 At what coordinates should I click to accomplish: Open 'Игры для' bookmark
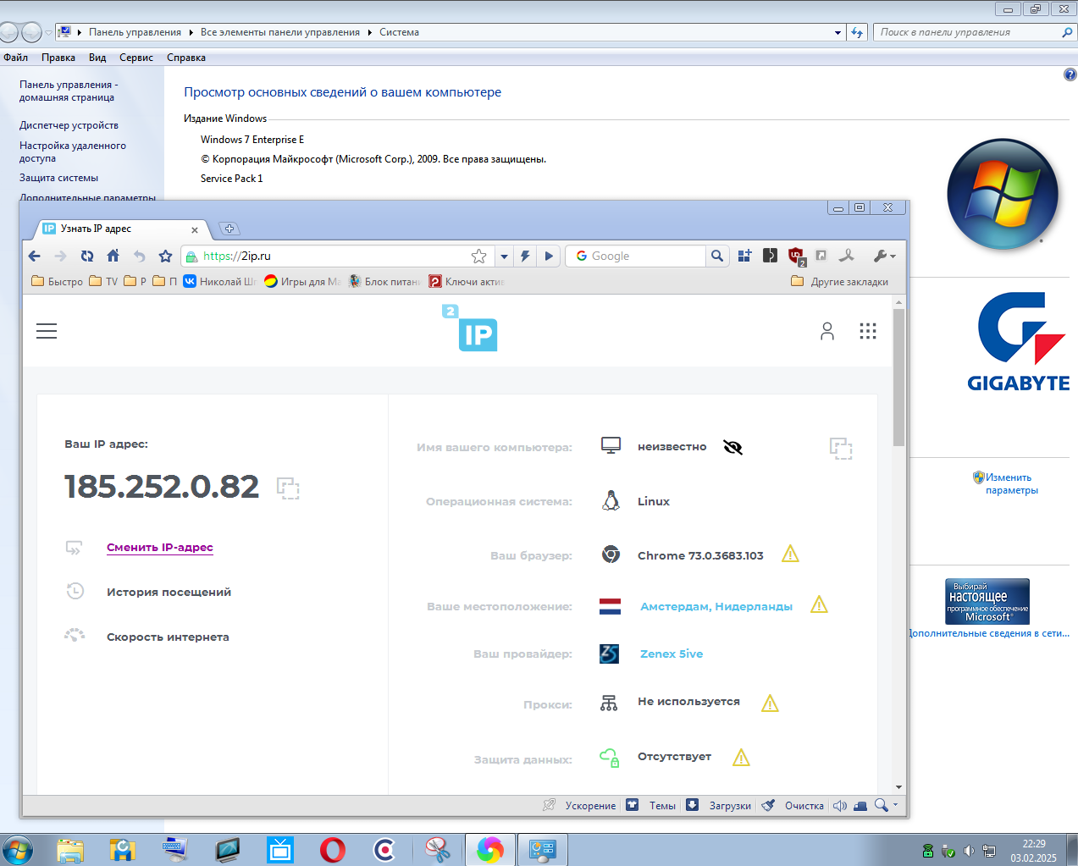[302, 282]
